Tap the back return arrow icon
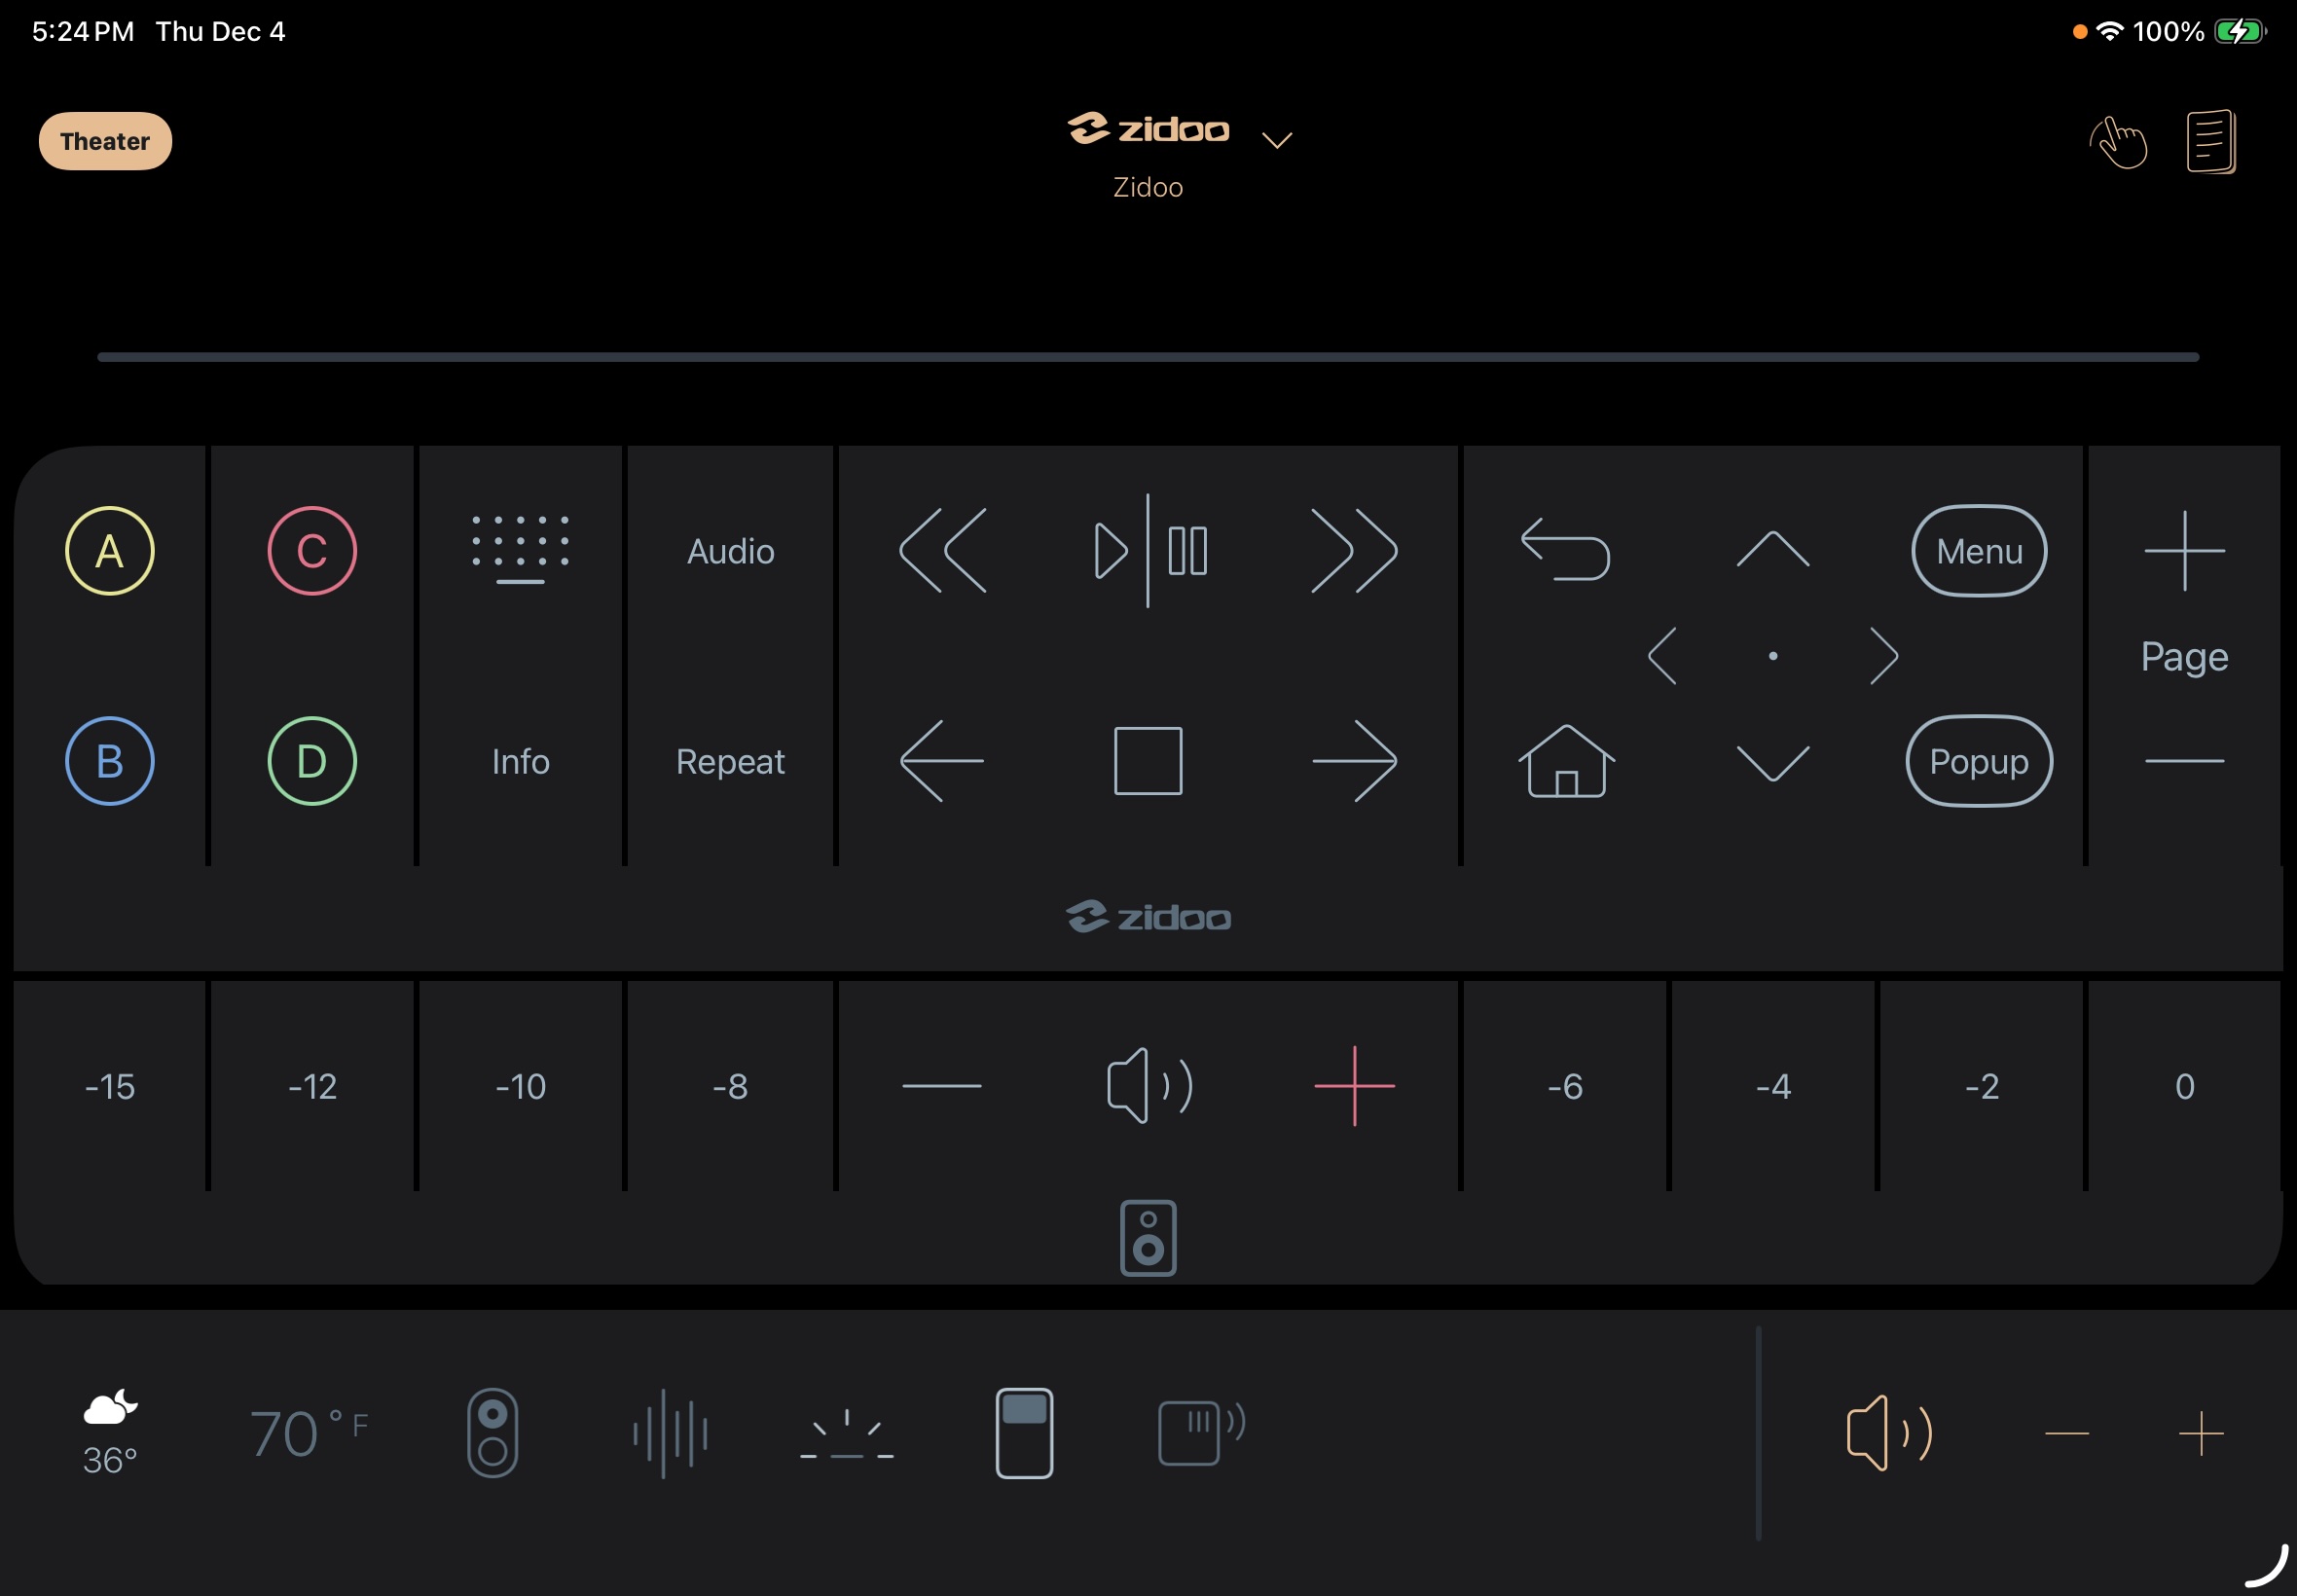 pos(1565,549)
